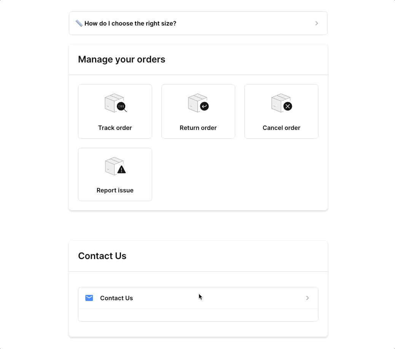This screenshot has height=349, width=395.
Task: Click the 'Manage your orders' heading
Action: coord(121,59)
